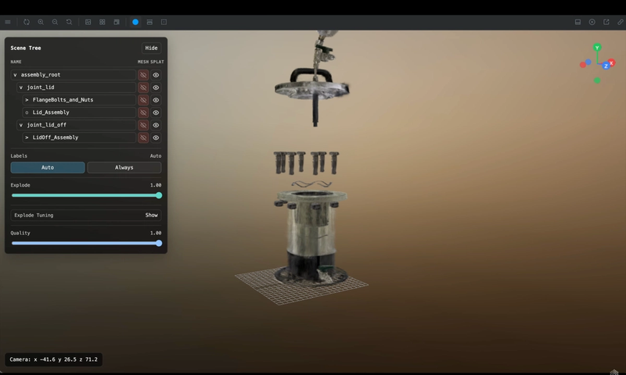Snap view to the red X axis handle
The height and width of the screenshot is (375, 626).
pos(612,63)
